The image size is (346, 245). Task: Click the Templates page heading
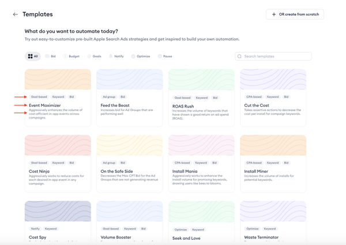(x=37, y=14)
